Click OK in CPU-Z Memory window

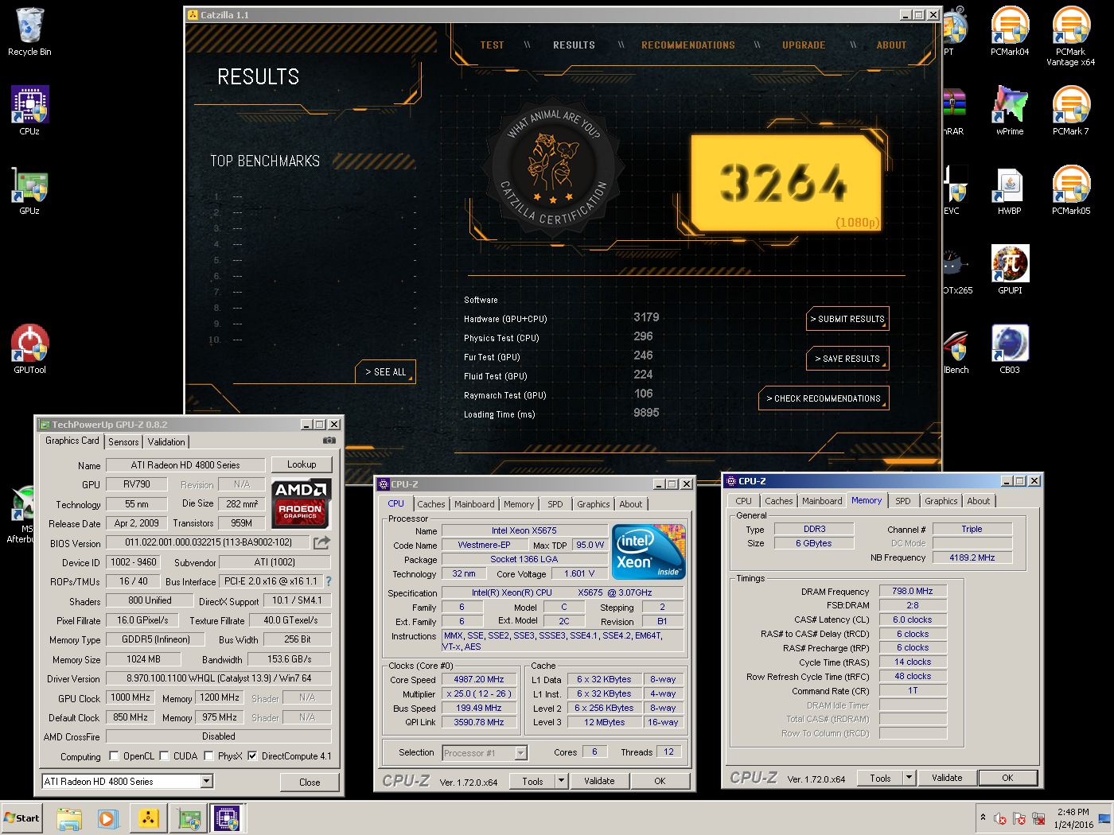(1007, 778)
